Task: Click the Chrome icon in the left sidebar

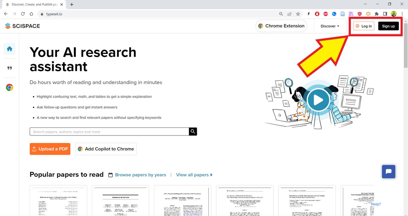Action: point(9,87)
